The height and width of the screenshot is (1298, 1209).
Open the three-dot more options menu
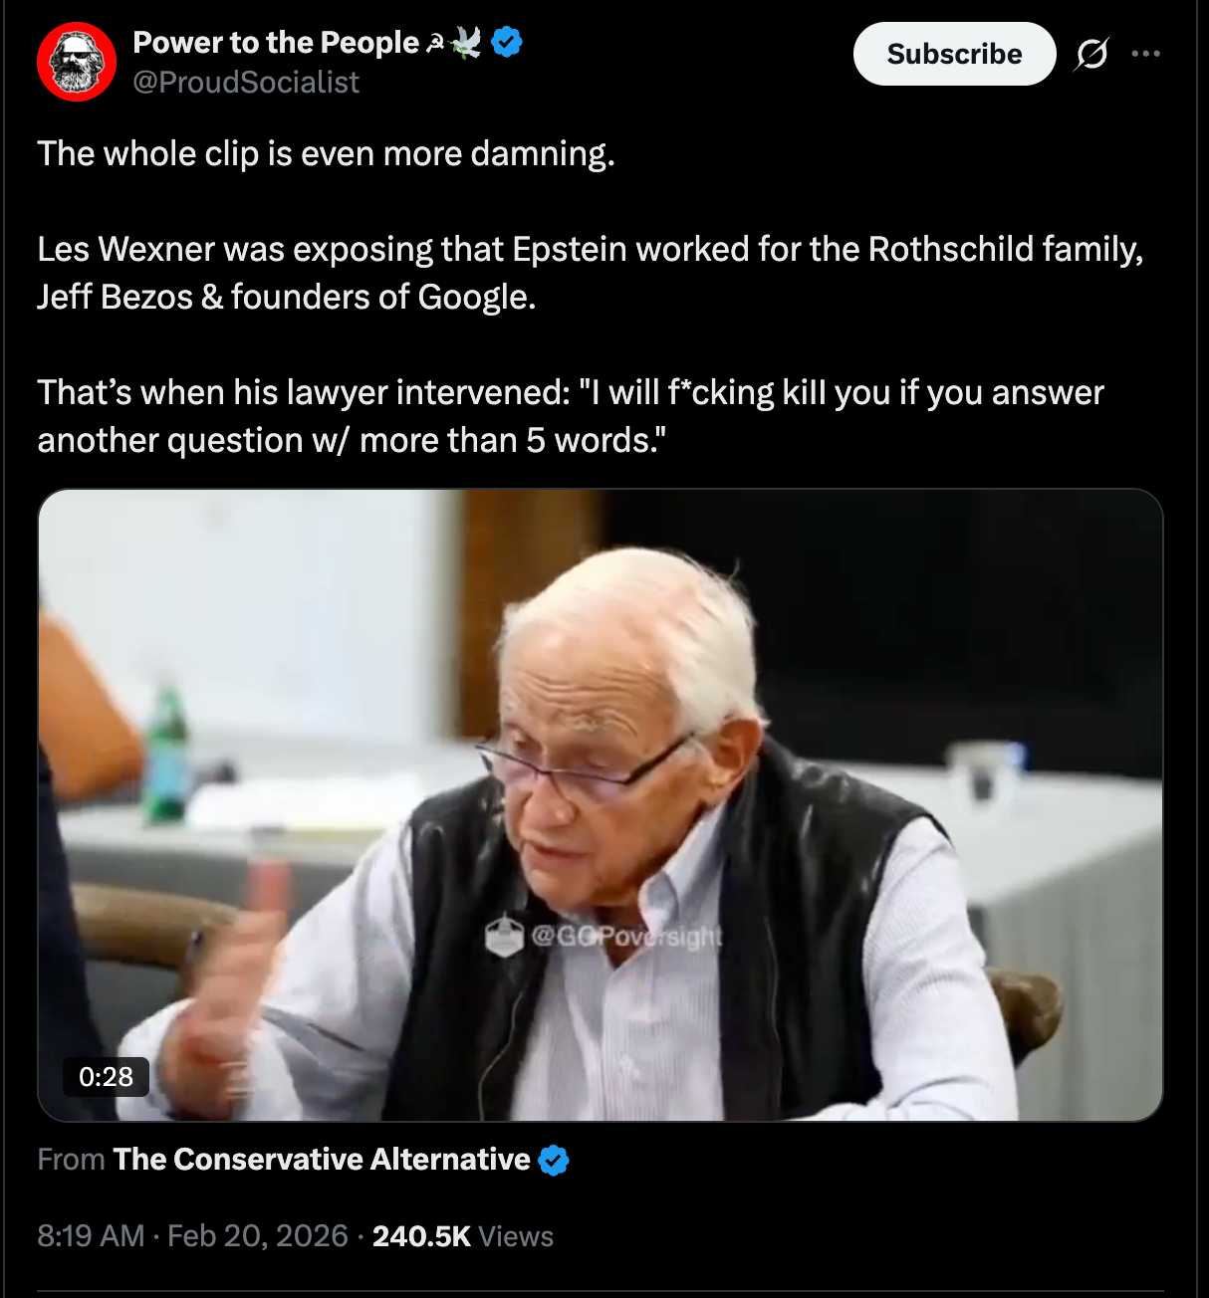(x=1146, y=54)
